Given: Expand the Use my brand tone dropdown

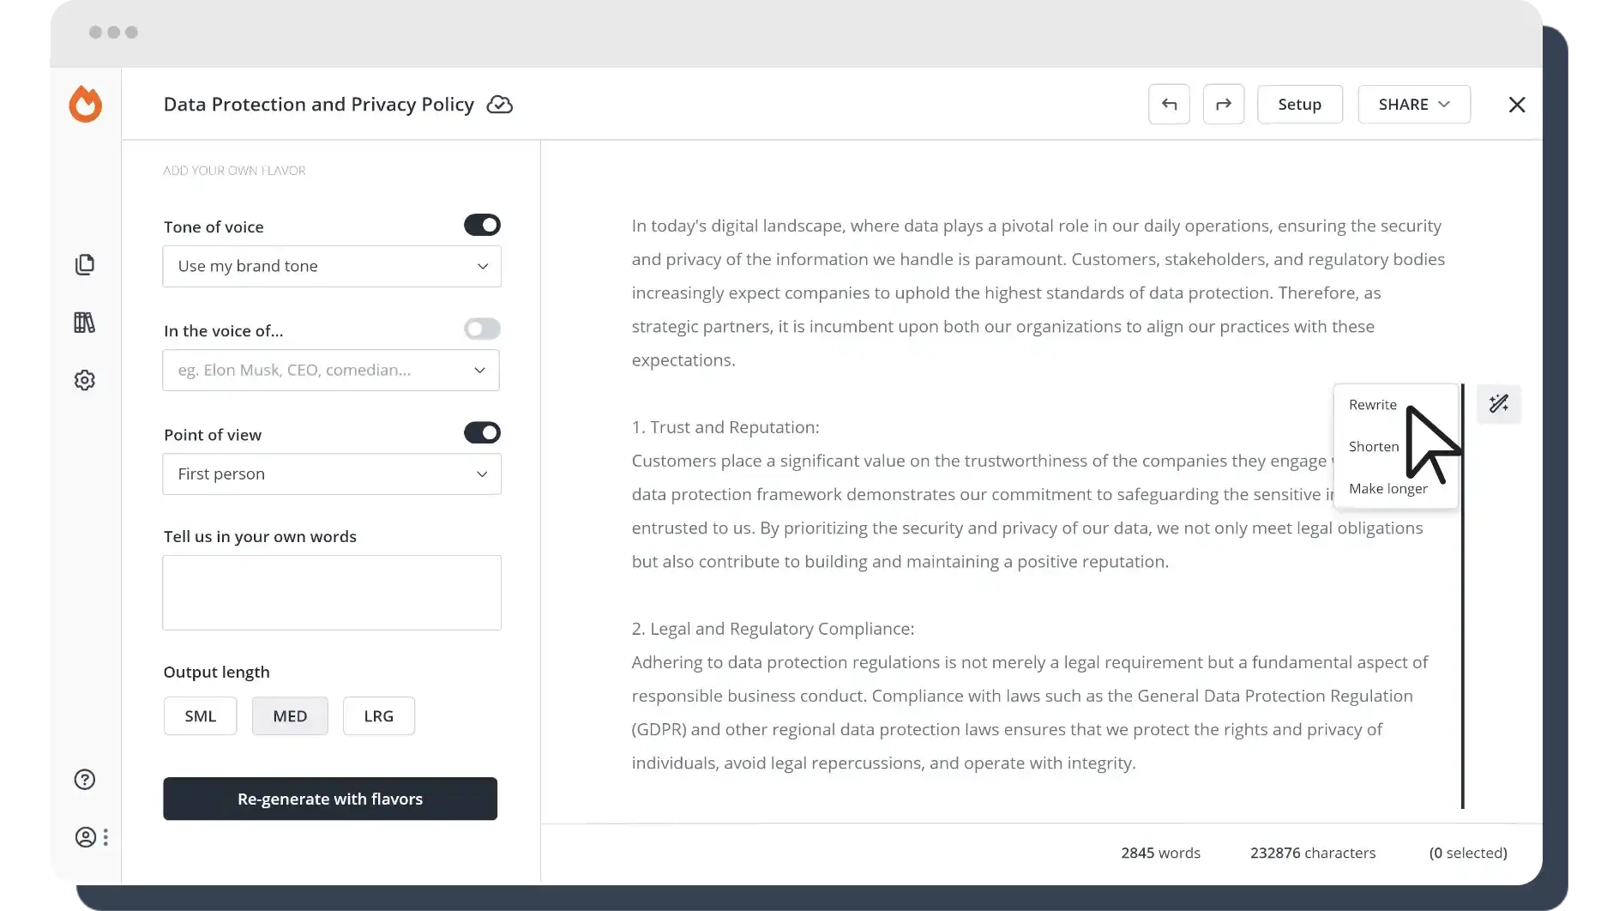Looking at the screenshot, I should tap(332, 267).
